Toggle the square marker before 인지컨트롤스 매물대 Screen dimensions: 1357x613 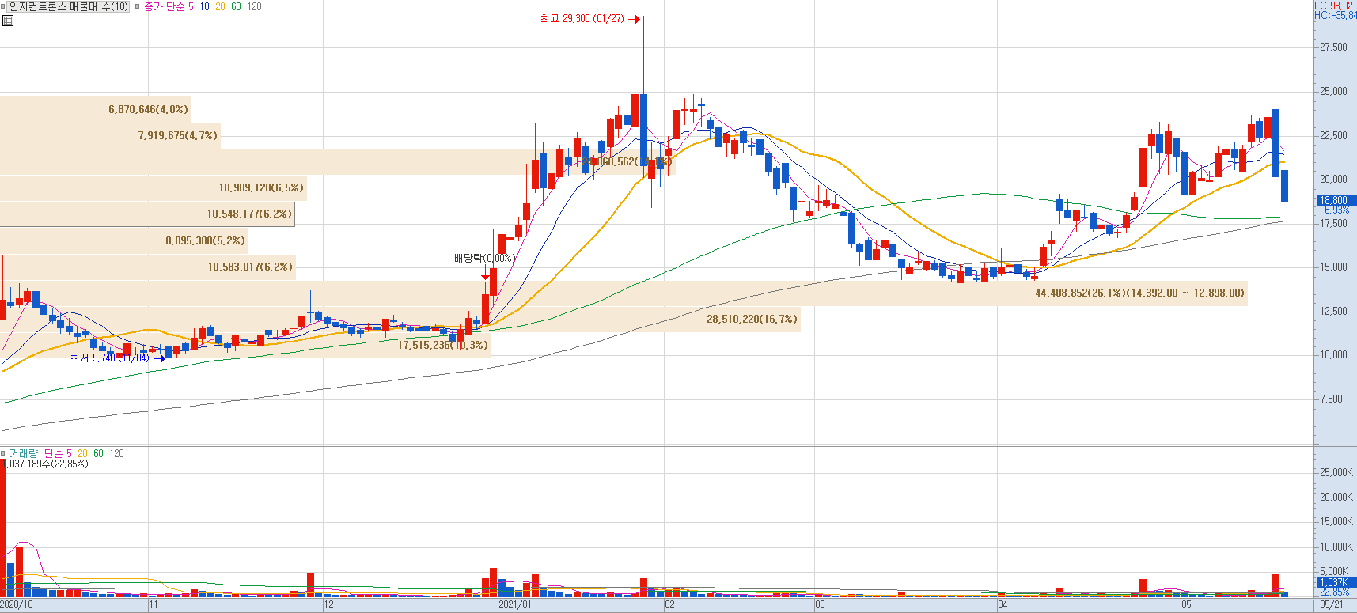pyautogui.click(x=3, y=6)
